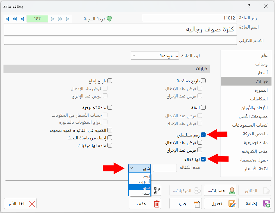Jump back several records with double-left arrow
Viewport: 275px width, 213px height.
point(15,19)
